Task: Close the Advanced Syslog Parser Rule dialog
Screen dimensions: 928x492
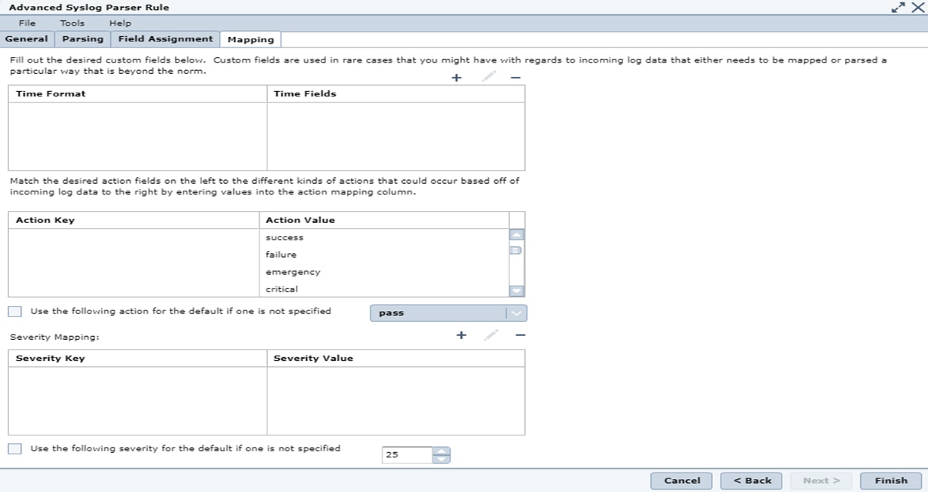Action: point(917,7)
